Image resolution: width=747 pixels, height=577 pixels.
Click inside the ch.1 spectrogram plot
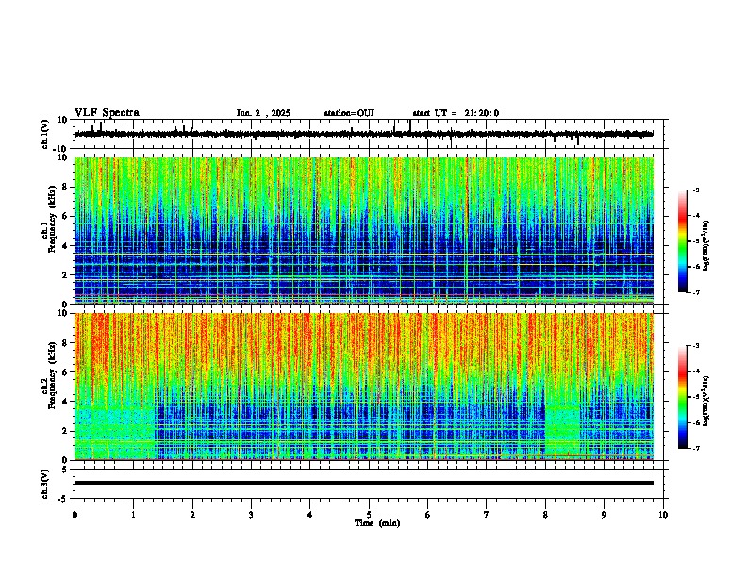364,230
